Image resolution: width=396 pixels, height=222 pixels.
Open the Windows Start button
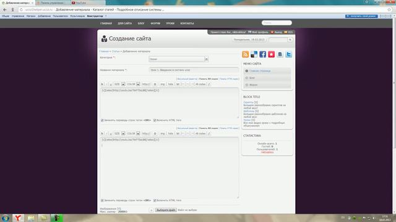click(x=6, y=218)
